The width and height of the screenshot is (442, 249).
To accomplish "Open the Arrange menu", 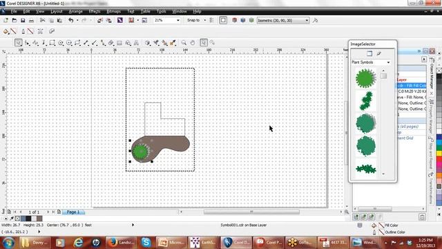I will click(75, 11).
